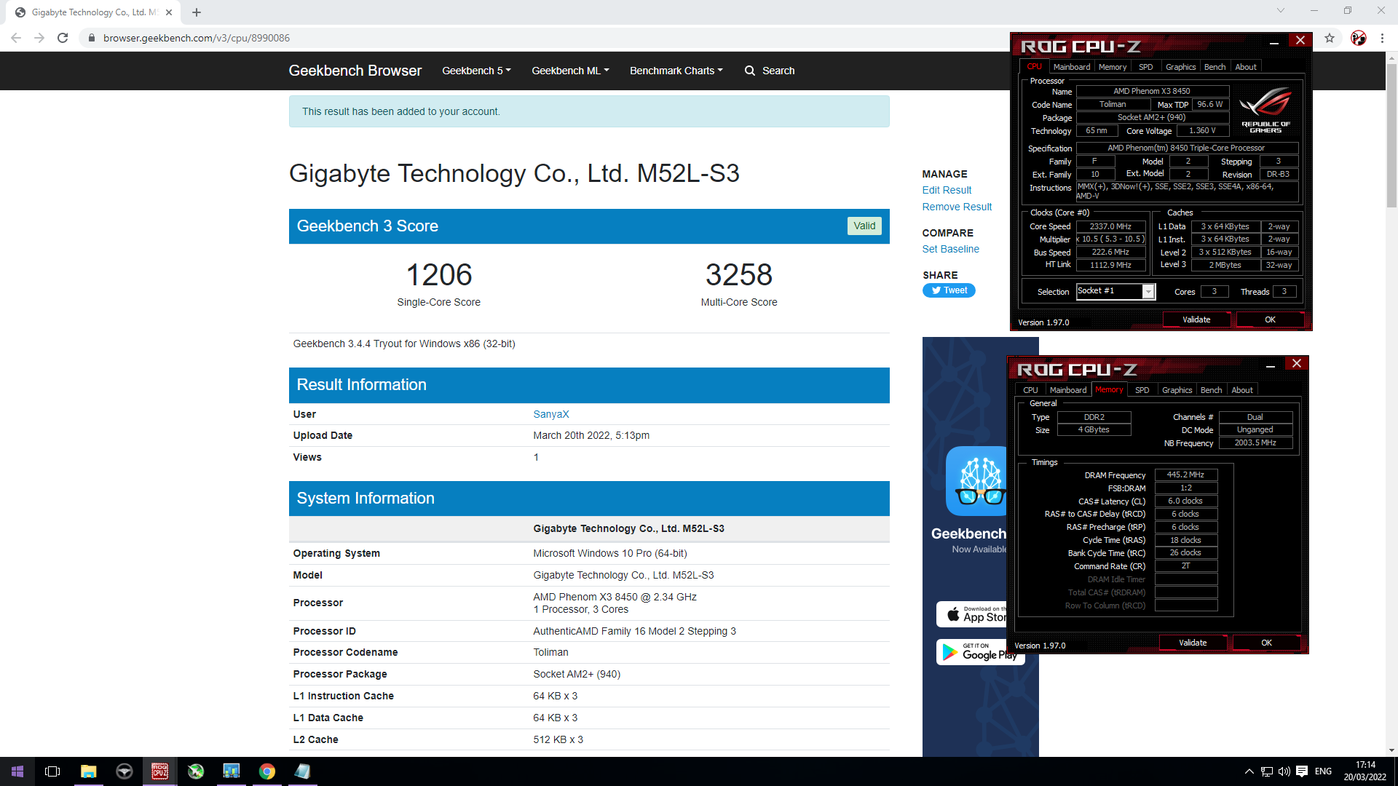Open About tab in upper CPU-Z window
This screenshot has width=1398, height=786.
pos(1246,67)
